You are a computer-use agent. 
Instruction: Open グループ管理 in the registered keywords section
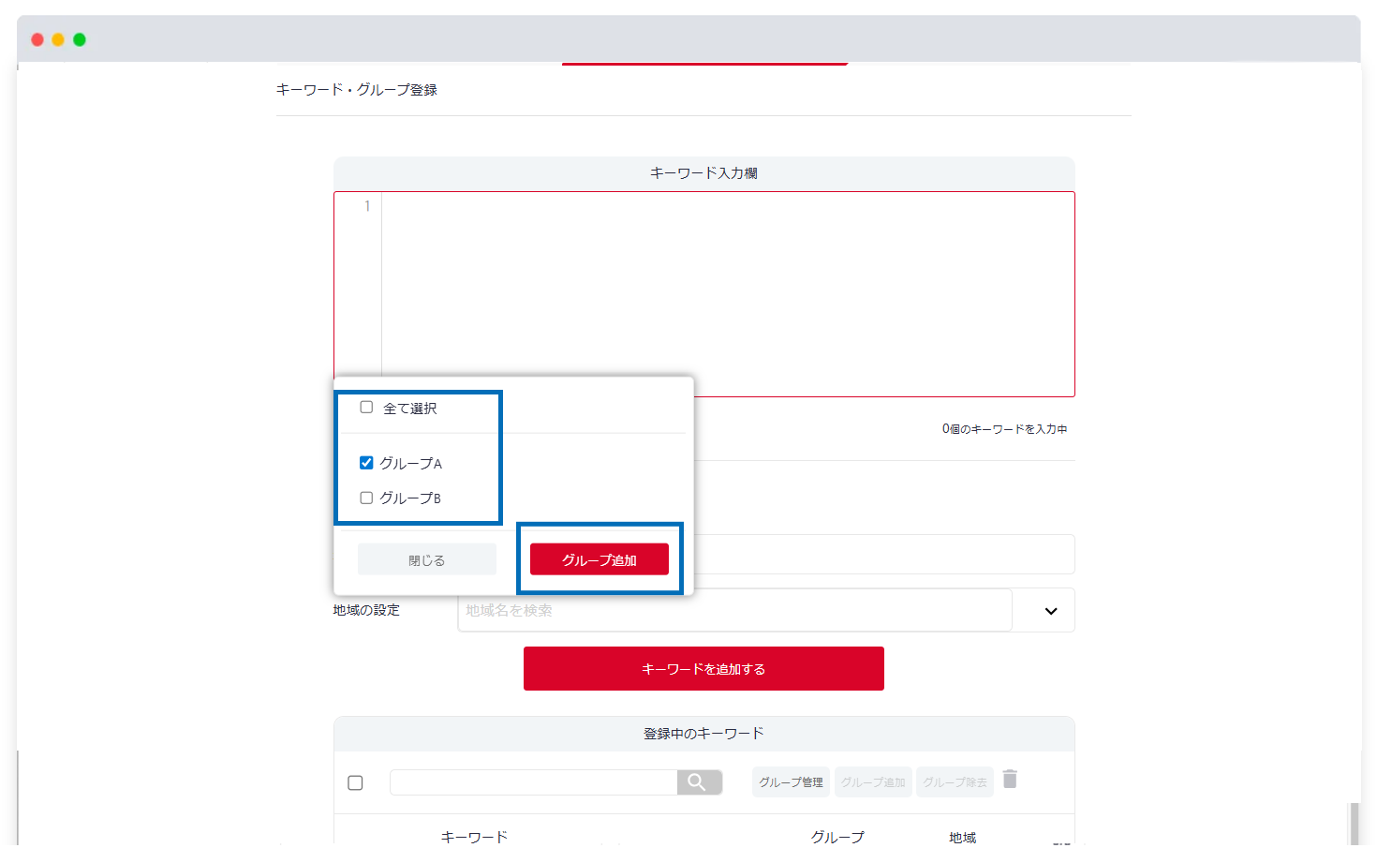[790, 781]
